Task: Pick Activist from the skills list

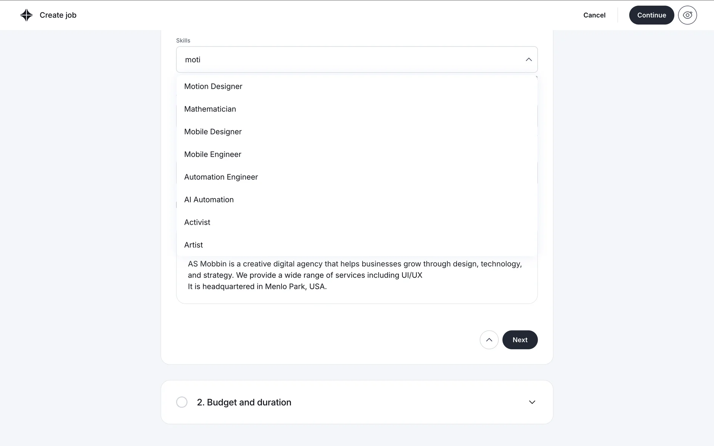Action: coord(197,222)
